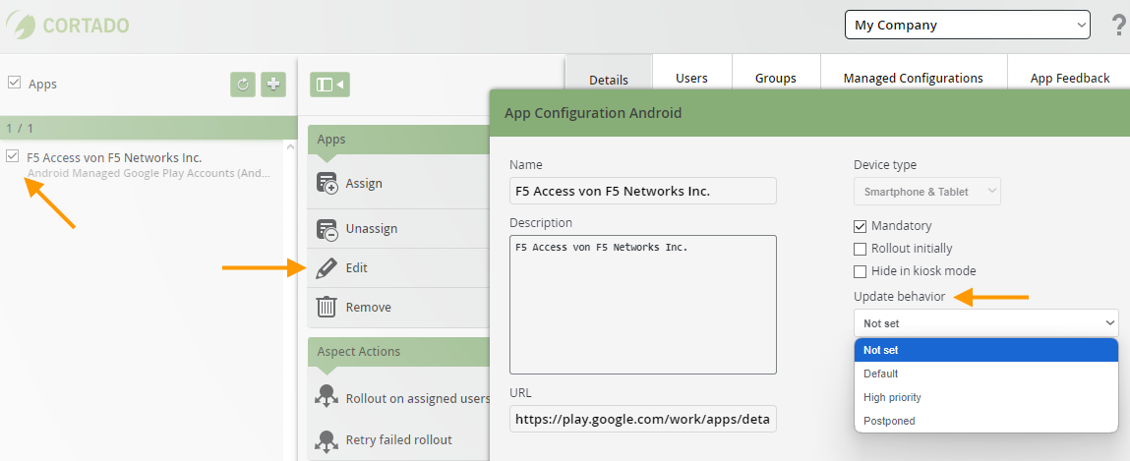Screen dimensions: 1130x461
Task: Click the Unassign action label
Action: click(372, 229)
